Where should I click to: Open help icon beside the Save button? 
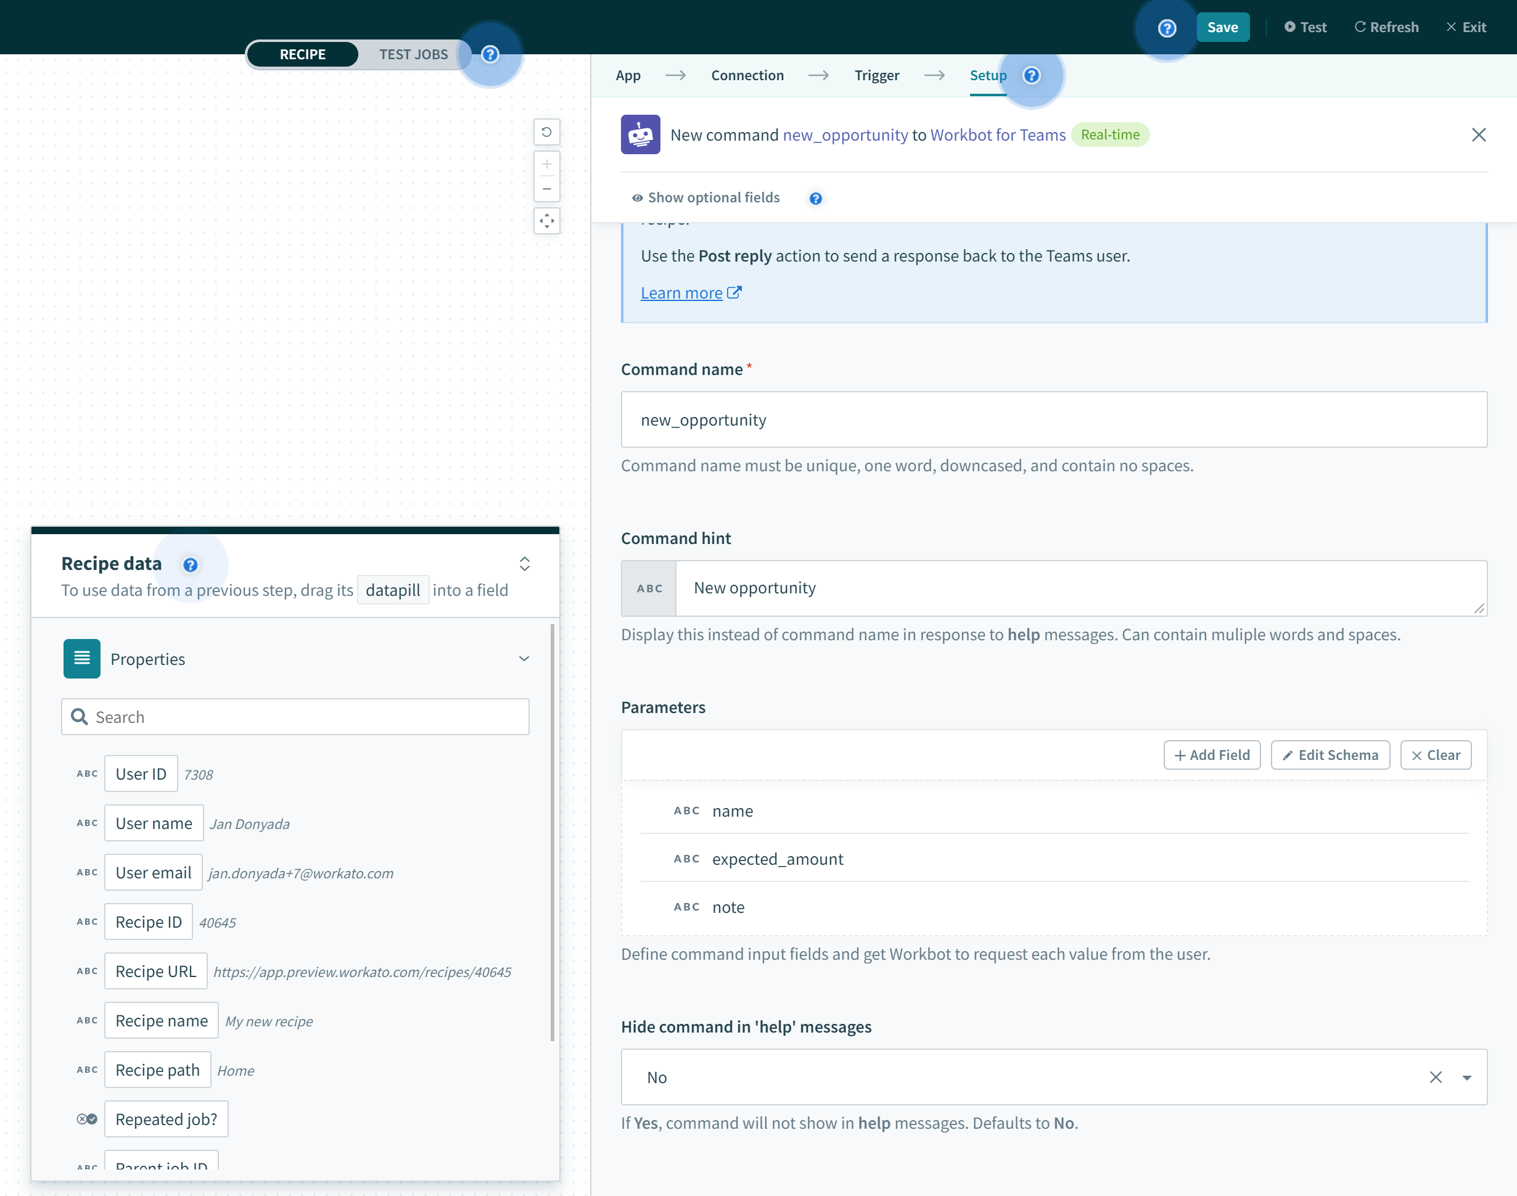(x=1166, y=28)
